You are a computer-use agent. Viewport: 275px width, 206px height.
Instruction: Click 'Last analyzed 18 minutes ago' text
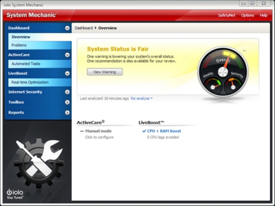pos(104,99)
